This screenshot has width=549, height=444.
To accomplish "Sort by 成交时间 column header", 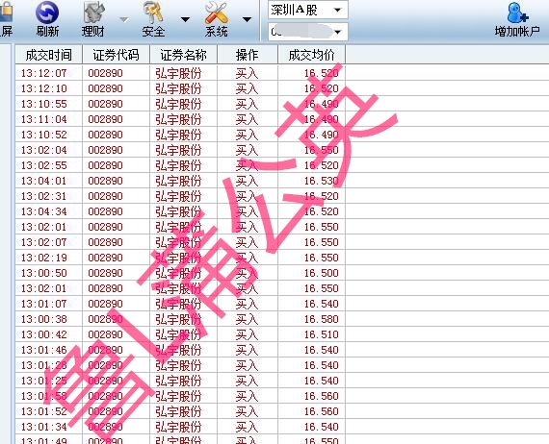I will pos(49,55).
